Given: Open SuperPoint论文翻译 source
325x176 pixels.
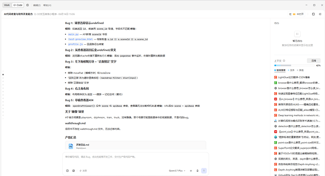Looking at the screenshot, I should [x=297, y=148].
